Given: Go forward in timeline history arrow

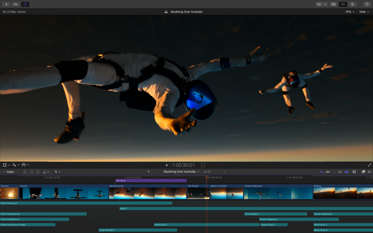Looking at the screenshot, I should 224,172.
